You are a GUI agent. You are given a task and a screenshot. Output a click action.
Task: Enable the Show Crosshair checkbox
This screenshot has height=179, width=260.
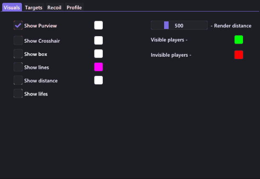18,40
